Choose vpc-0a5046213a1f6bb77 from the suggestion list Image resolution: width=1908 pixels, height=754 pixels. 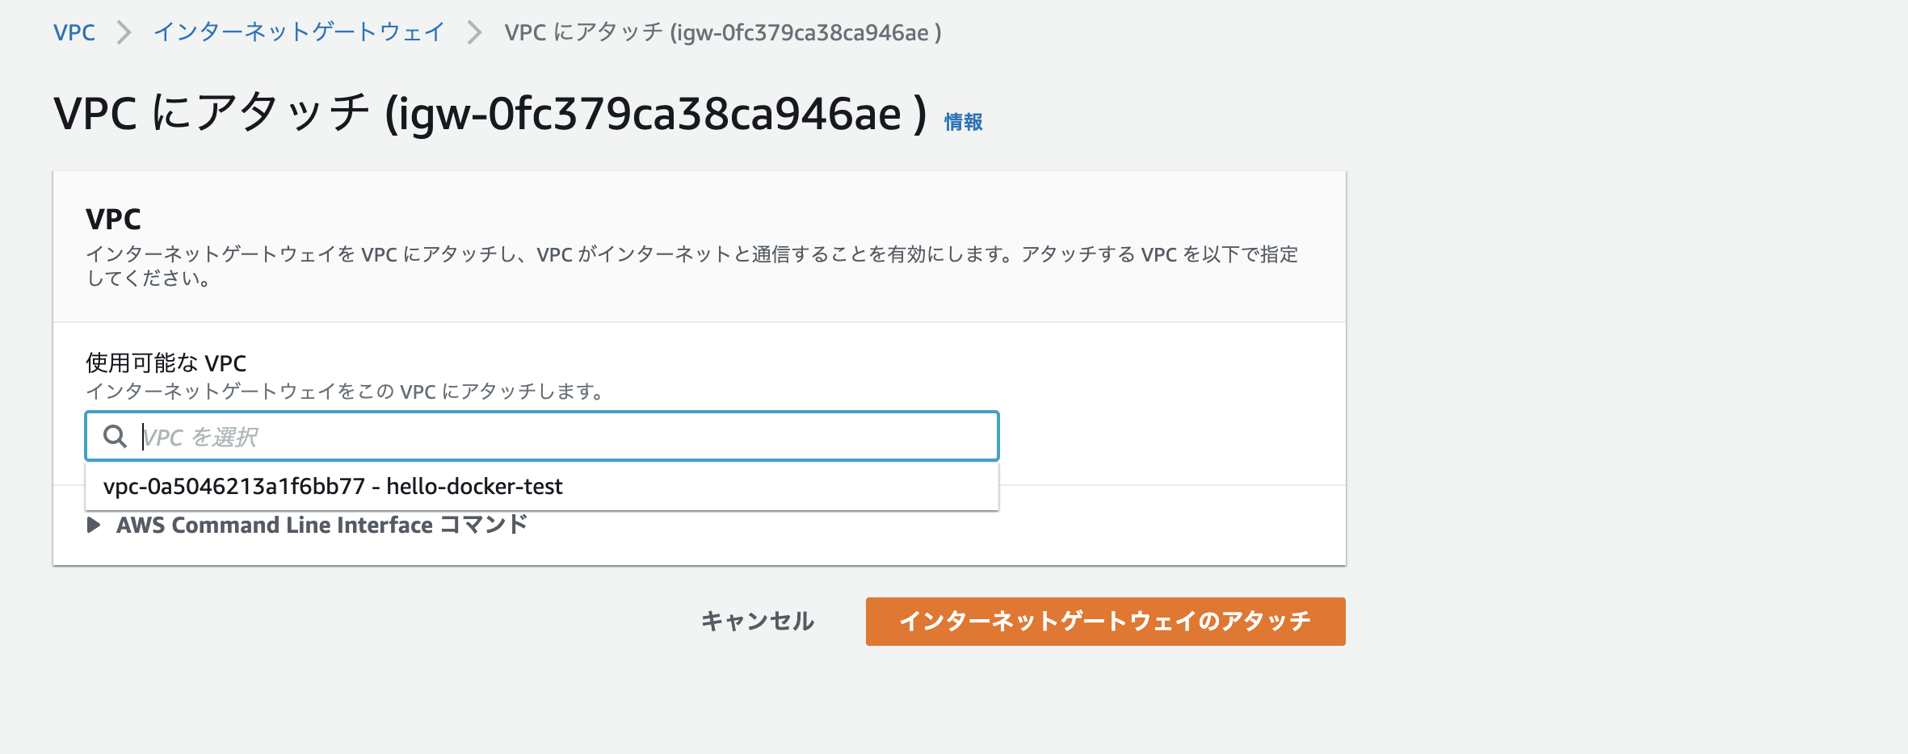coord(234,487)
